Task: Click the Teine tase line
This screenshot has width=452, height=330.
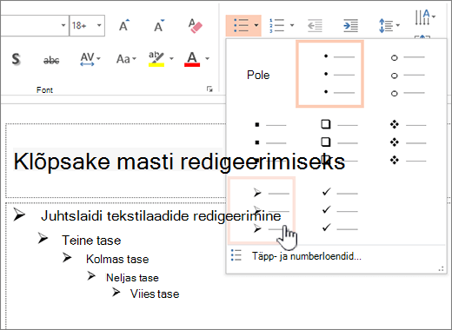Action: 91,241
